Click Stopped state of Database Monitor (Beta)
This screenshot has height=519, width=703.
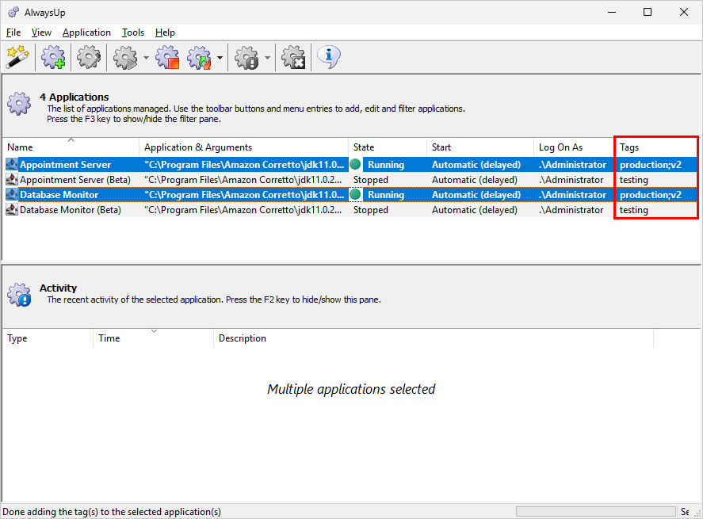tap(371, 210)
